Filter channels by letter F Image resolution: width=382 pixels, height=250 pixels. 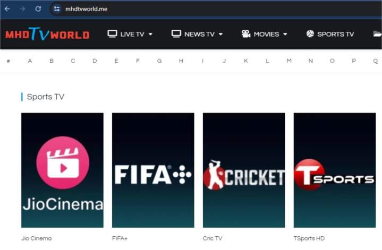tap(138, 61)
